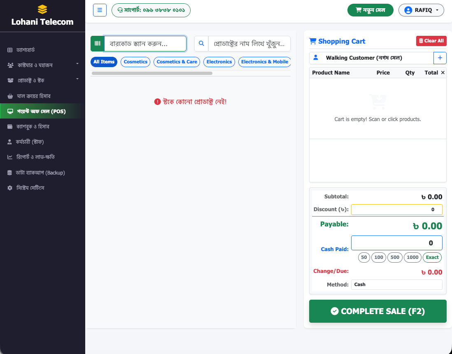
Task: Focus the Cash Paid amount field
Action: (x=397, y=243)
